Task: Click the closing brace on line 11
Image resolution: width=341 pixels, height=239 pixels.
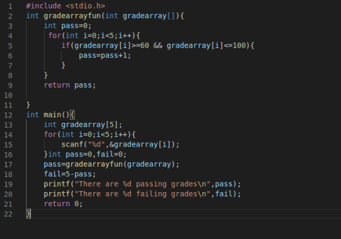Action: [x=28, y=105]
